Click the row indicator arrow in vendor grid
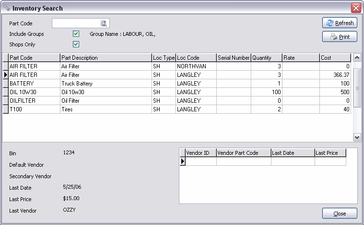Screen dimensions: 364x225 point(182,161)
